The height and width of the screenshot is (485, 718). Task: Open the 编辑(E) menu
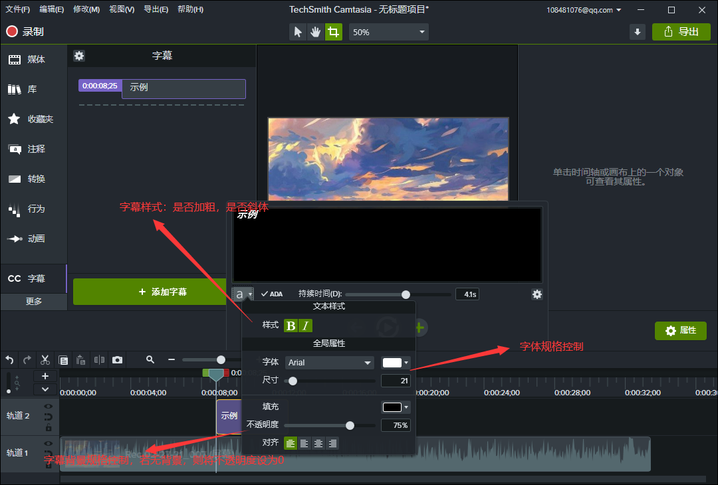[x=51, y=9]
